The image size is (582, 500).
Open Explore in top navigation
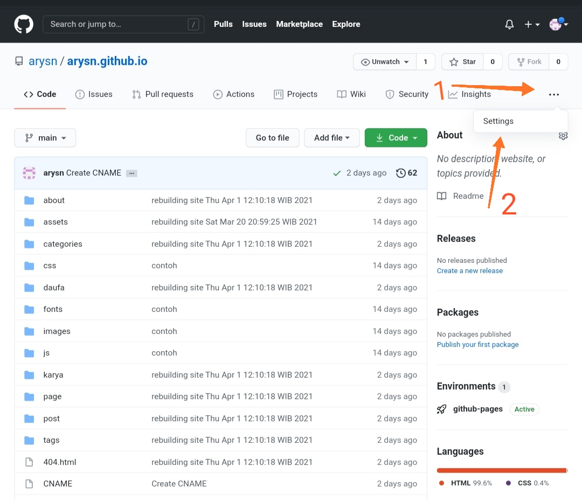tap(346, 24)
